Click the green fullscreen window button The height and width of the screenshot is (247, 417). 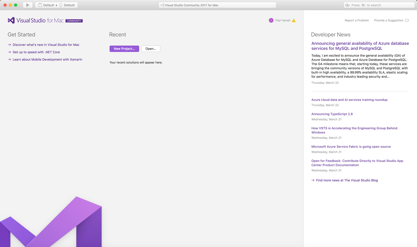(16, 5)
